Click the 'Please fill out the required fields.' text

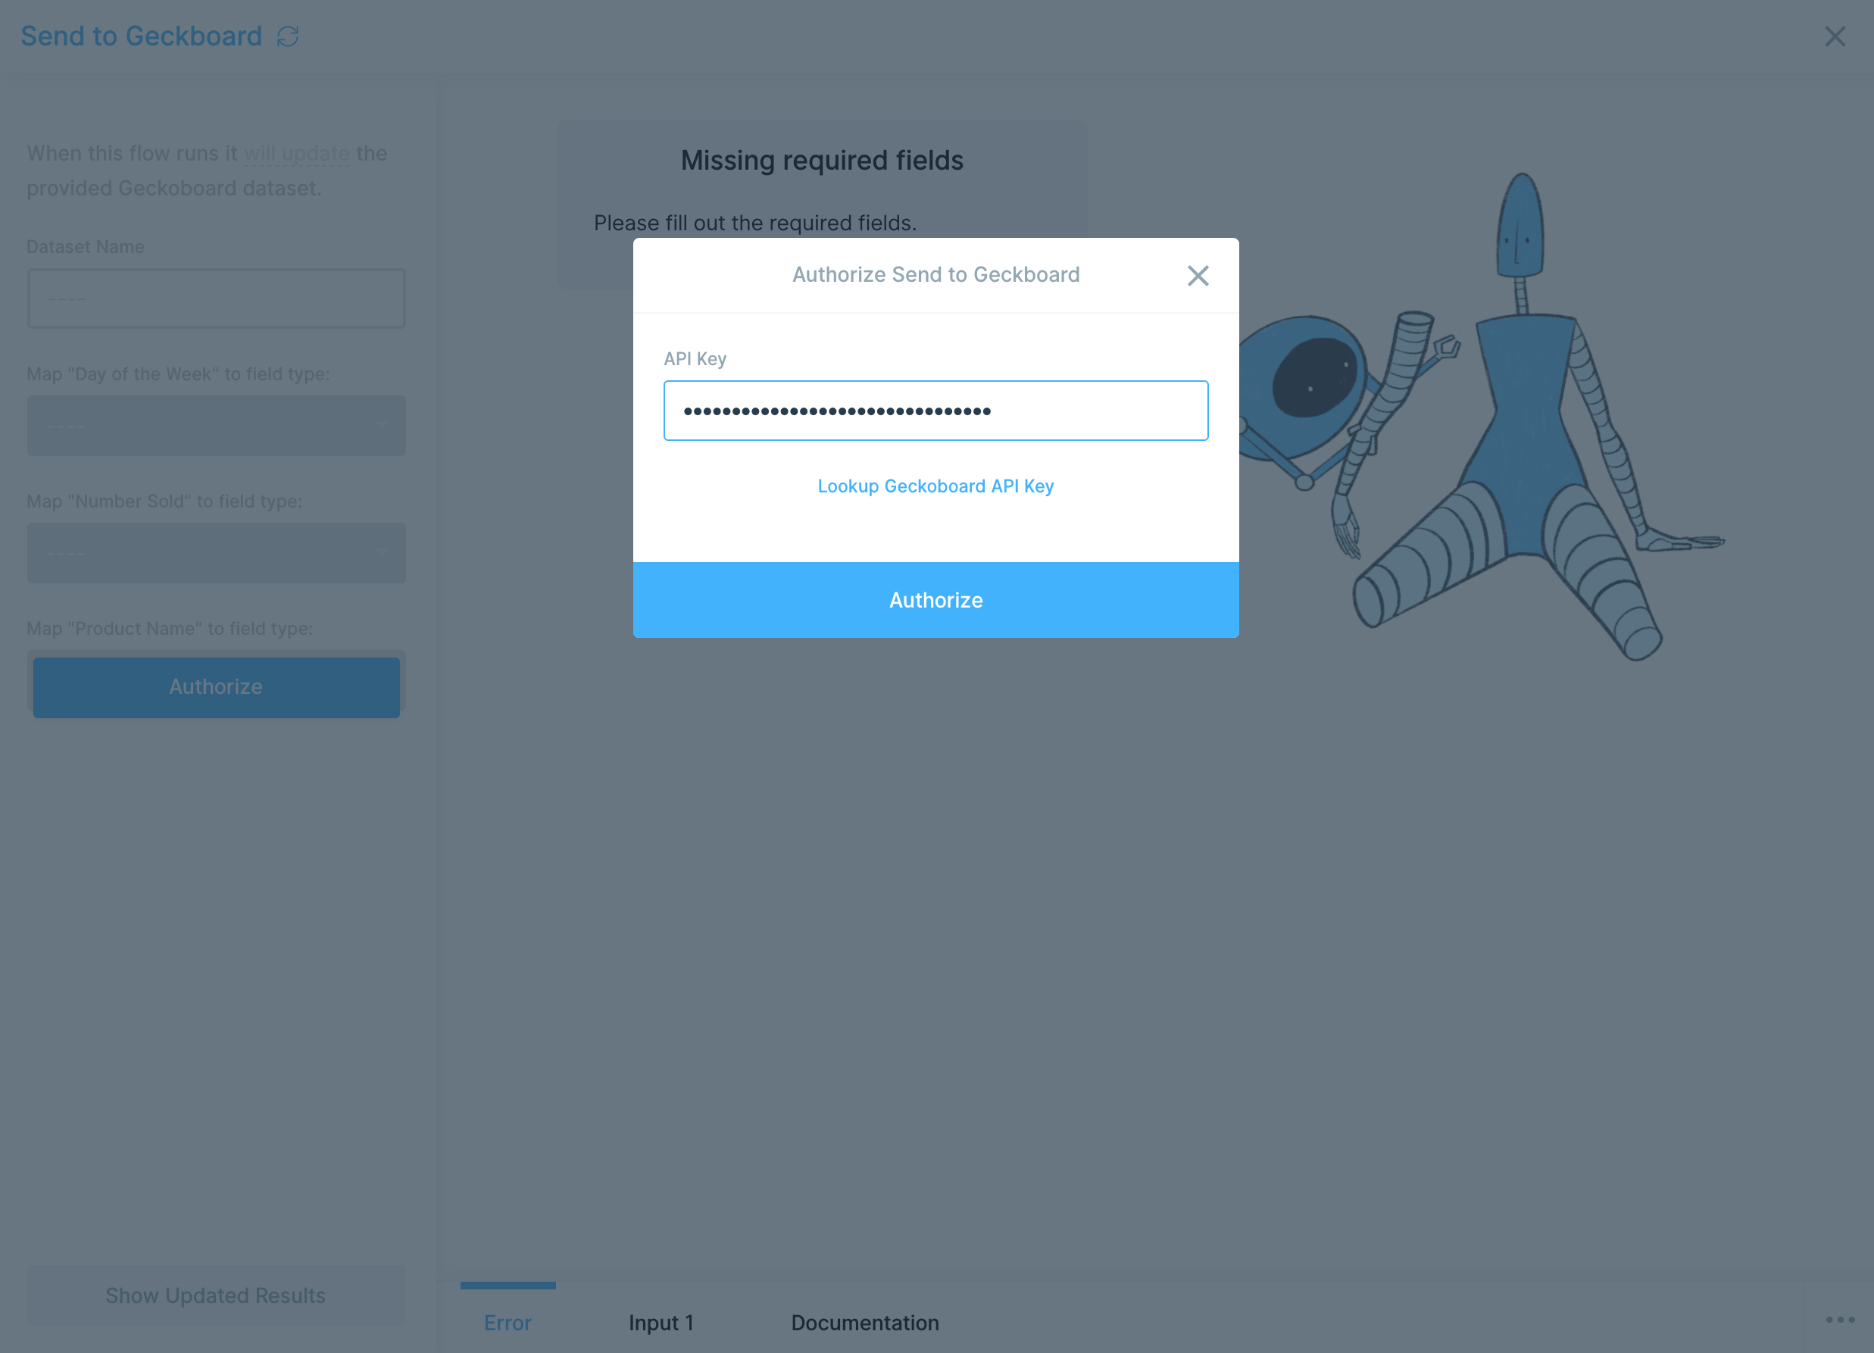[x=754, y=223]
